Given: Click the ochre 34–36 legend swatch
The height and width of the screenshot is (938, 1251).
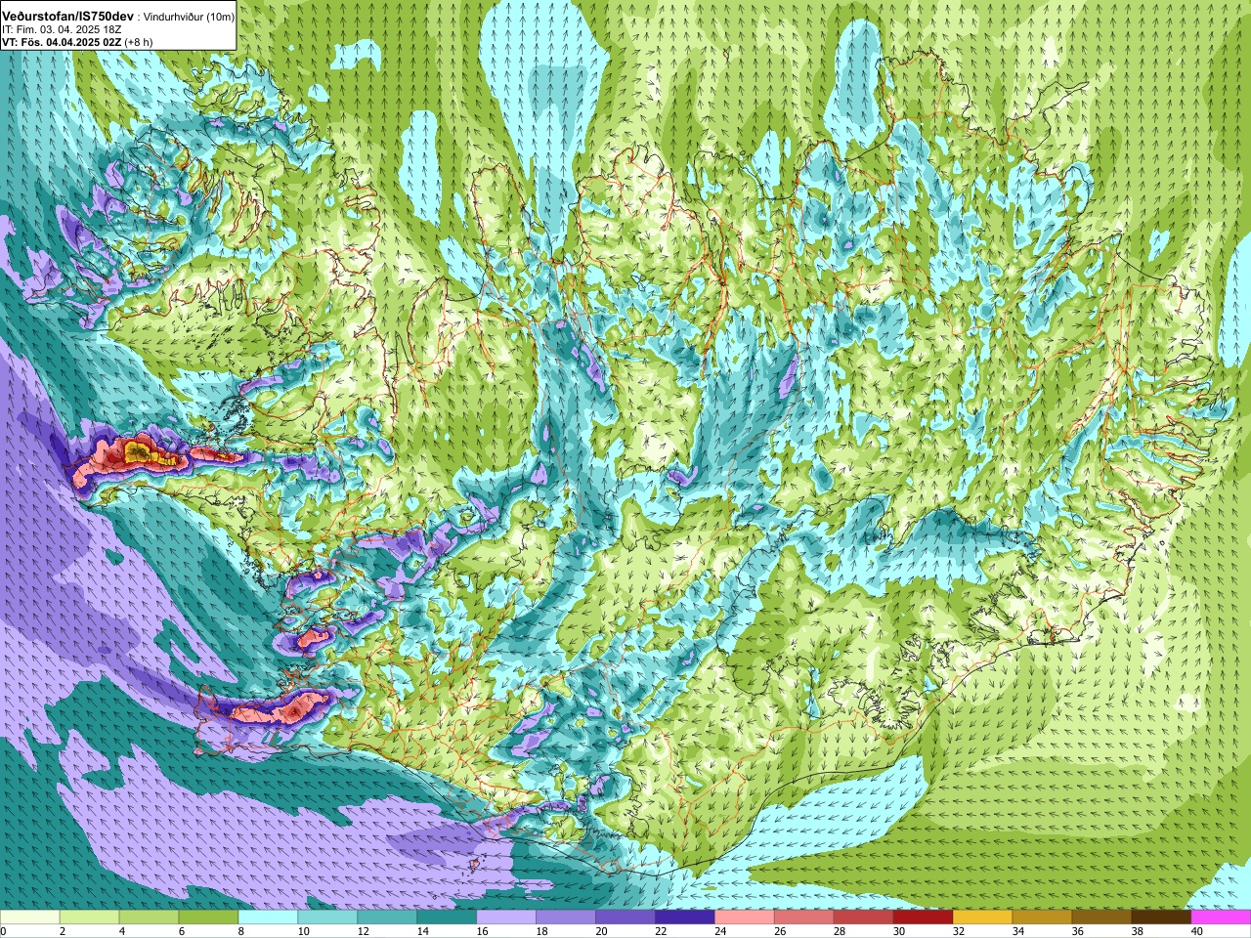Looking at the screenshot, I should click(x=1043, y=917).
